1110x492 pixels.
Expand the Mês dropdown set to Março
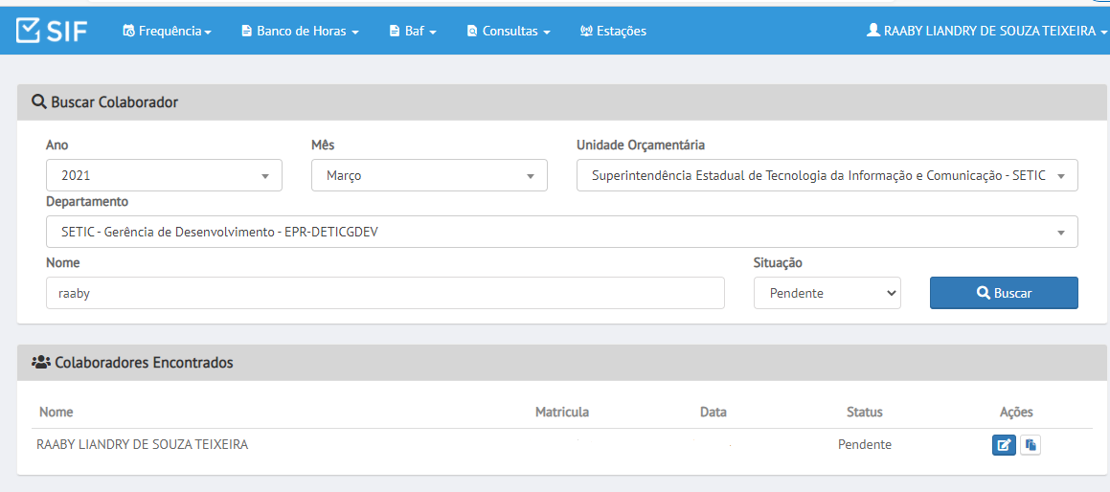coord(430,175)
